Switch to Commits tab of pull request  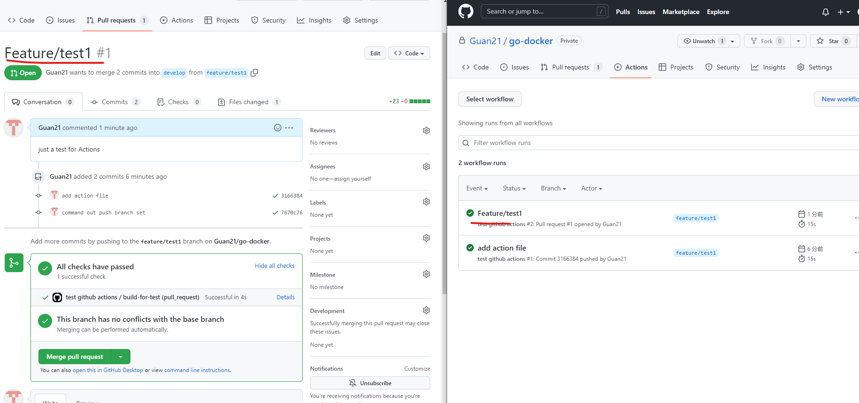[x=115, y=102]
